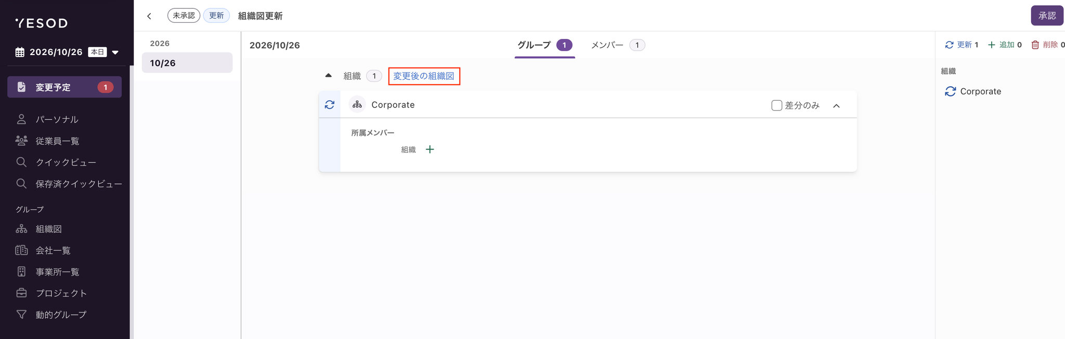Collapse the Corporate card chevron
Screen dimensions: 1065x339
pyautogui.click(x=836, y=106)
